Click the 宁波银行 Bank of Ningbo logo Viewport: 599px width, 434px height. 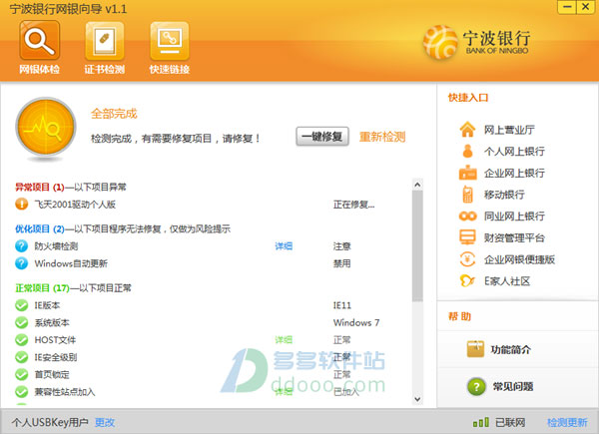[x=477, y=42]
